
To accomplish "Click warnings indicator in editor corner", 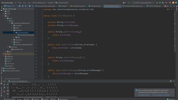I will (168, 9).
